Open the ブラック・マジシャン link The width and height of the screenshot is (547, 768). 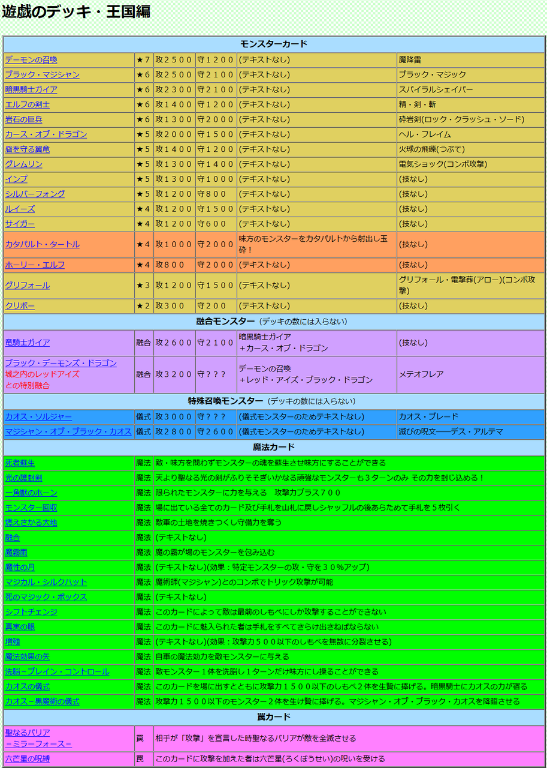[42, 75]
